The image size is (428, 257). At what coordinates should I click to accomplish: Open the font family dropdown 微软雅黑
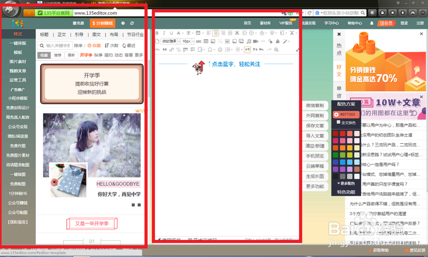[170, 41]
